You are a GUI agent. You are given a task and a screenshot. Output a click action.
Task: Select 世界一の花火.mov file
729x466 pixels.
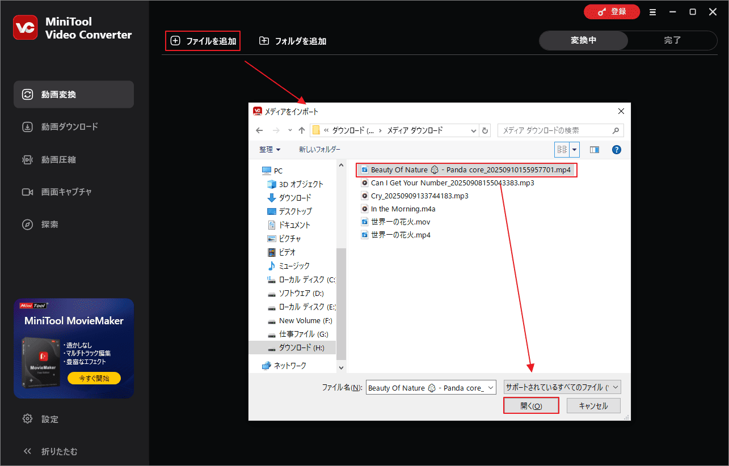coord(396,222)
